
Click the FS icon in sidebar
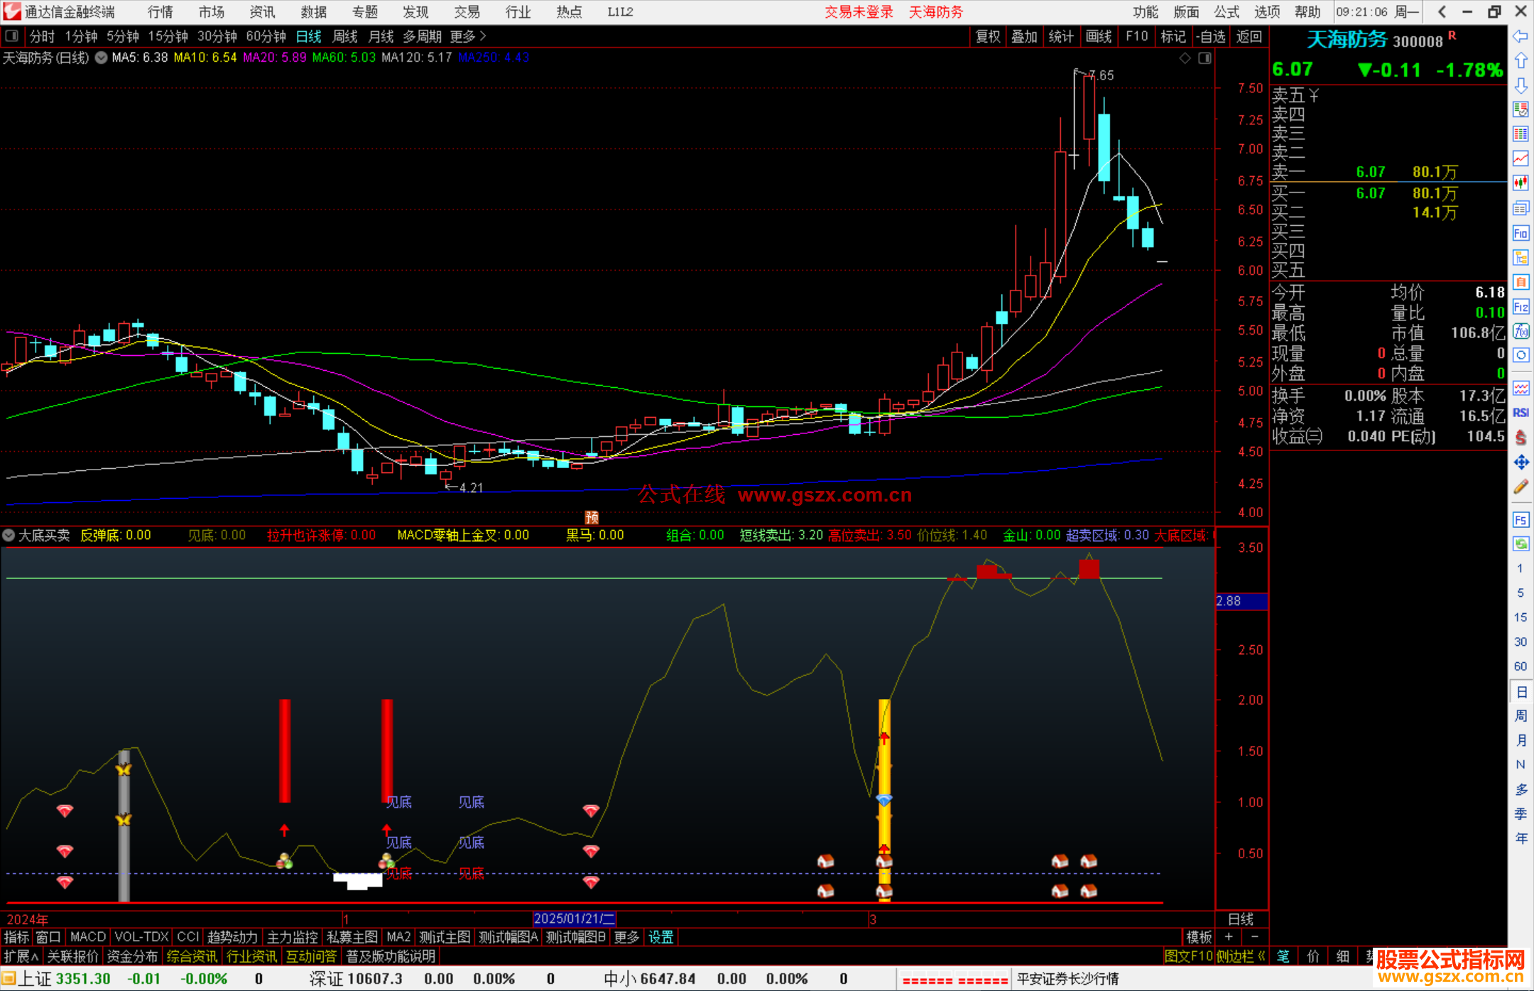(x=1521, y=519)
